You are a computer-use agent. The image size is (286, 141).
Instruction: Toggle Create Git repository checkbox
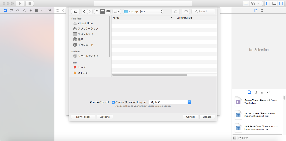pos(113,102)
